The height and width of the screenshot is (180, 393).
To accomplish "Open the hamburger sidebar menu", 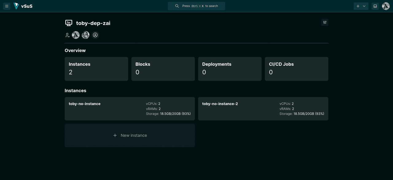I will (7, 6).
